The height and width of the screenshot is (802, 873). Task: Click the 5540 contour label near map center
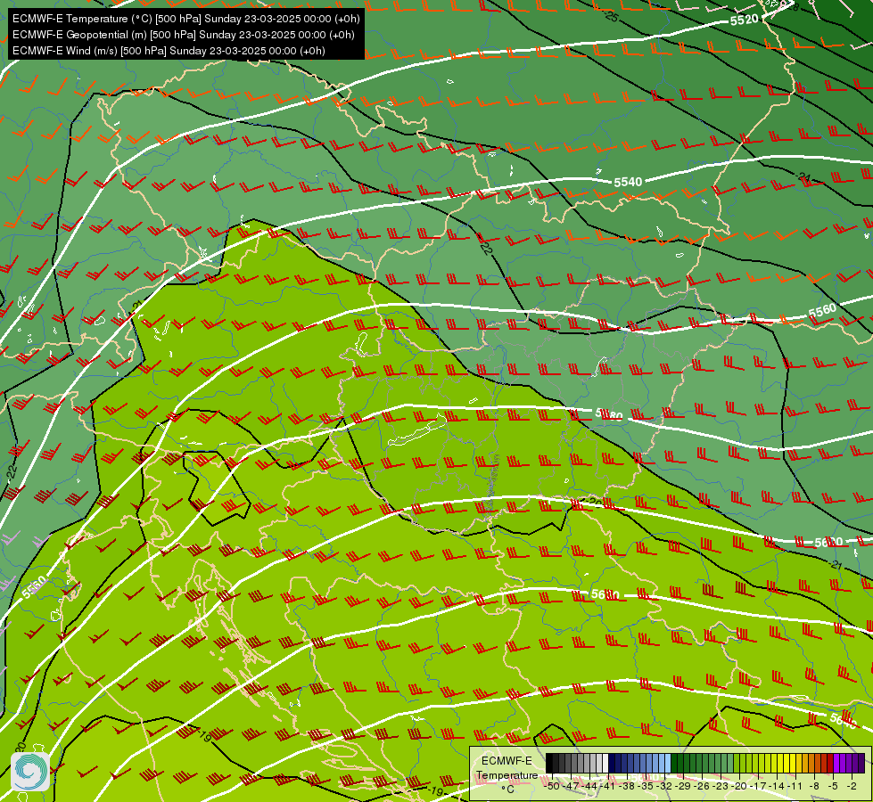[628, 182]
